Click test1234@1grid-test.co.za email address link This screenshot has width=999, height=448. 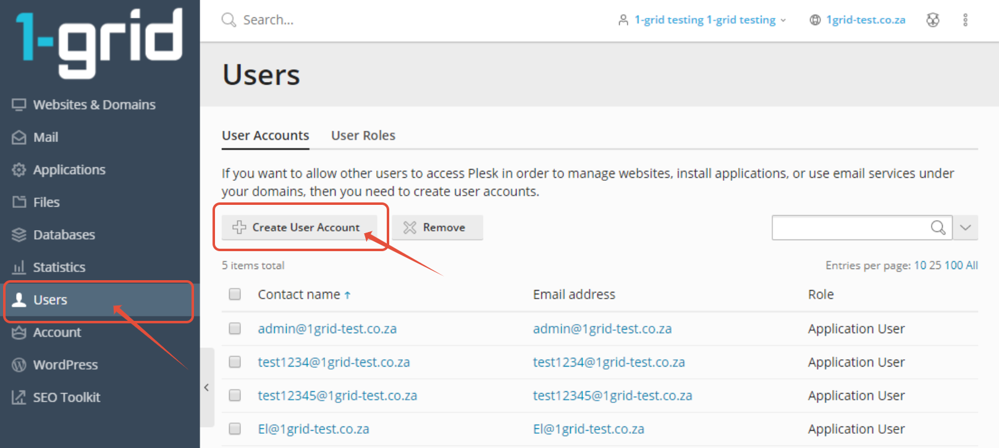(x=609, y=362)
